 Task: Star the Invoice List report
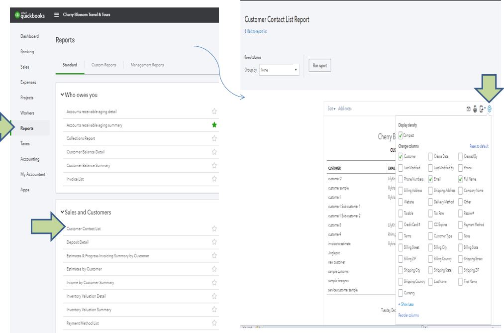pyautogui.click(x=214, y=179)
